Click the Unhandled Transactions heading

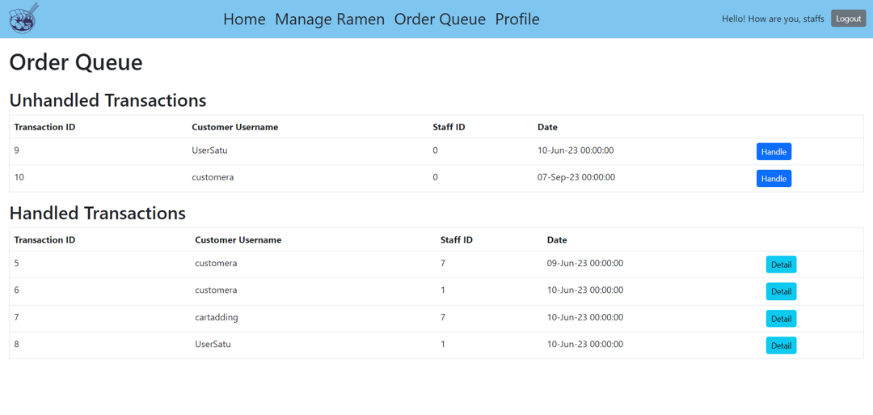tap(108, 100)
